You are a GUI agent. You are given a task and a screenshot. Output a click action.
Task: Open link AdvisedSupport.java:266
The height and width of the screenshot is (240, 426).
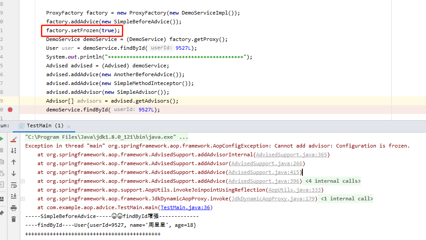[x=267, y=163]
